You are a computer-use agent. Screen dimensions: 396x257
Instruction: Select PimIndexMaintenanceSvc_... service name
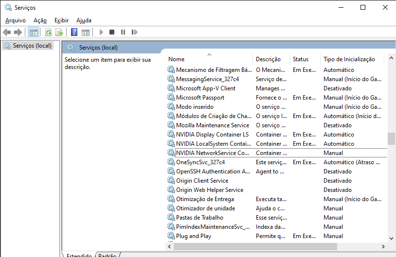[x=213, y=227]
